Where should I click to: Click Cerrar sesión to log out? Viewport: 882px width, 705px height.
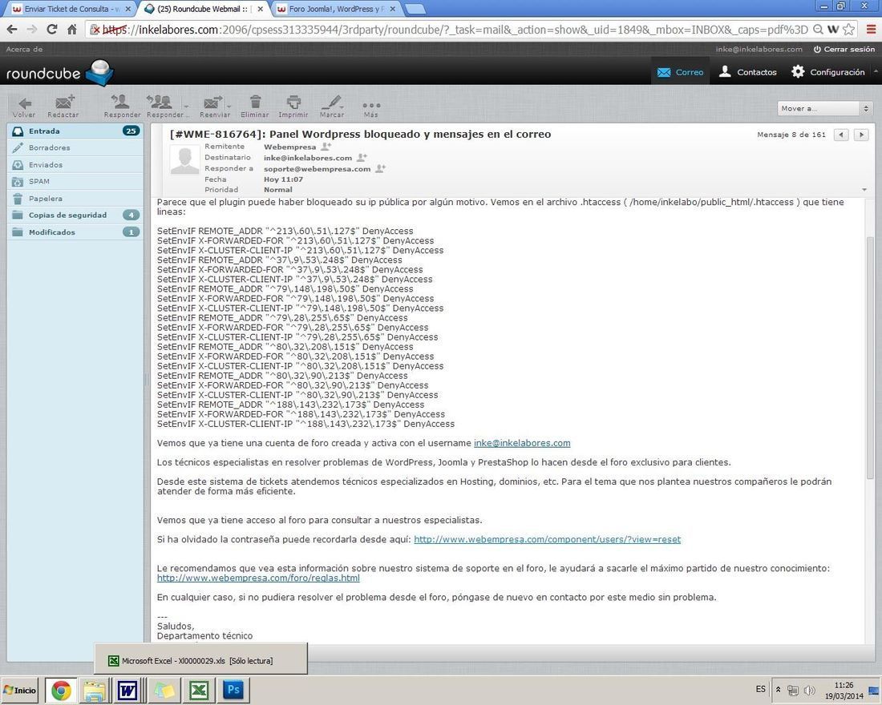(x=844, y=49)
